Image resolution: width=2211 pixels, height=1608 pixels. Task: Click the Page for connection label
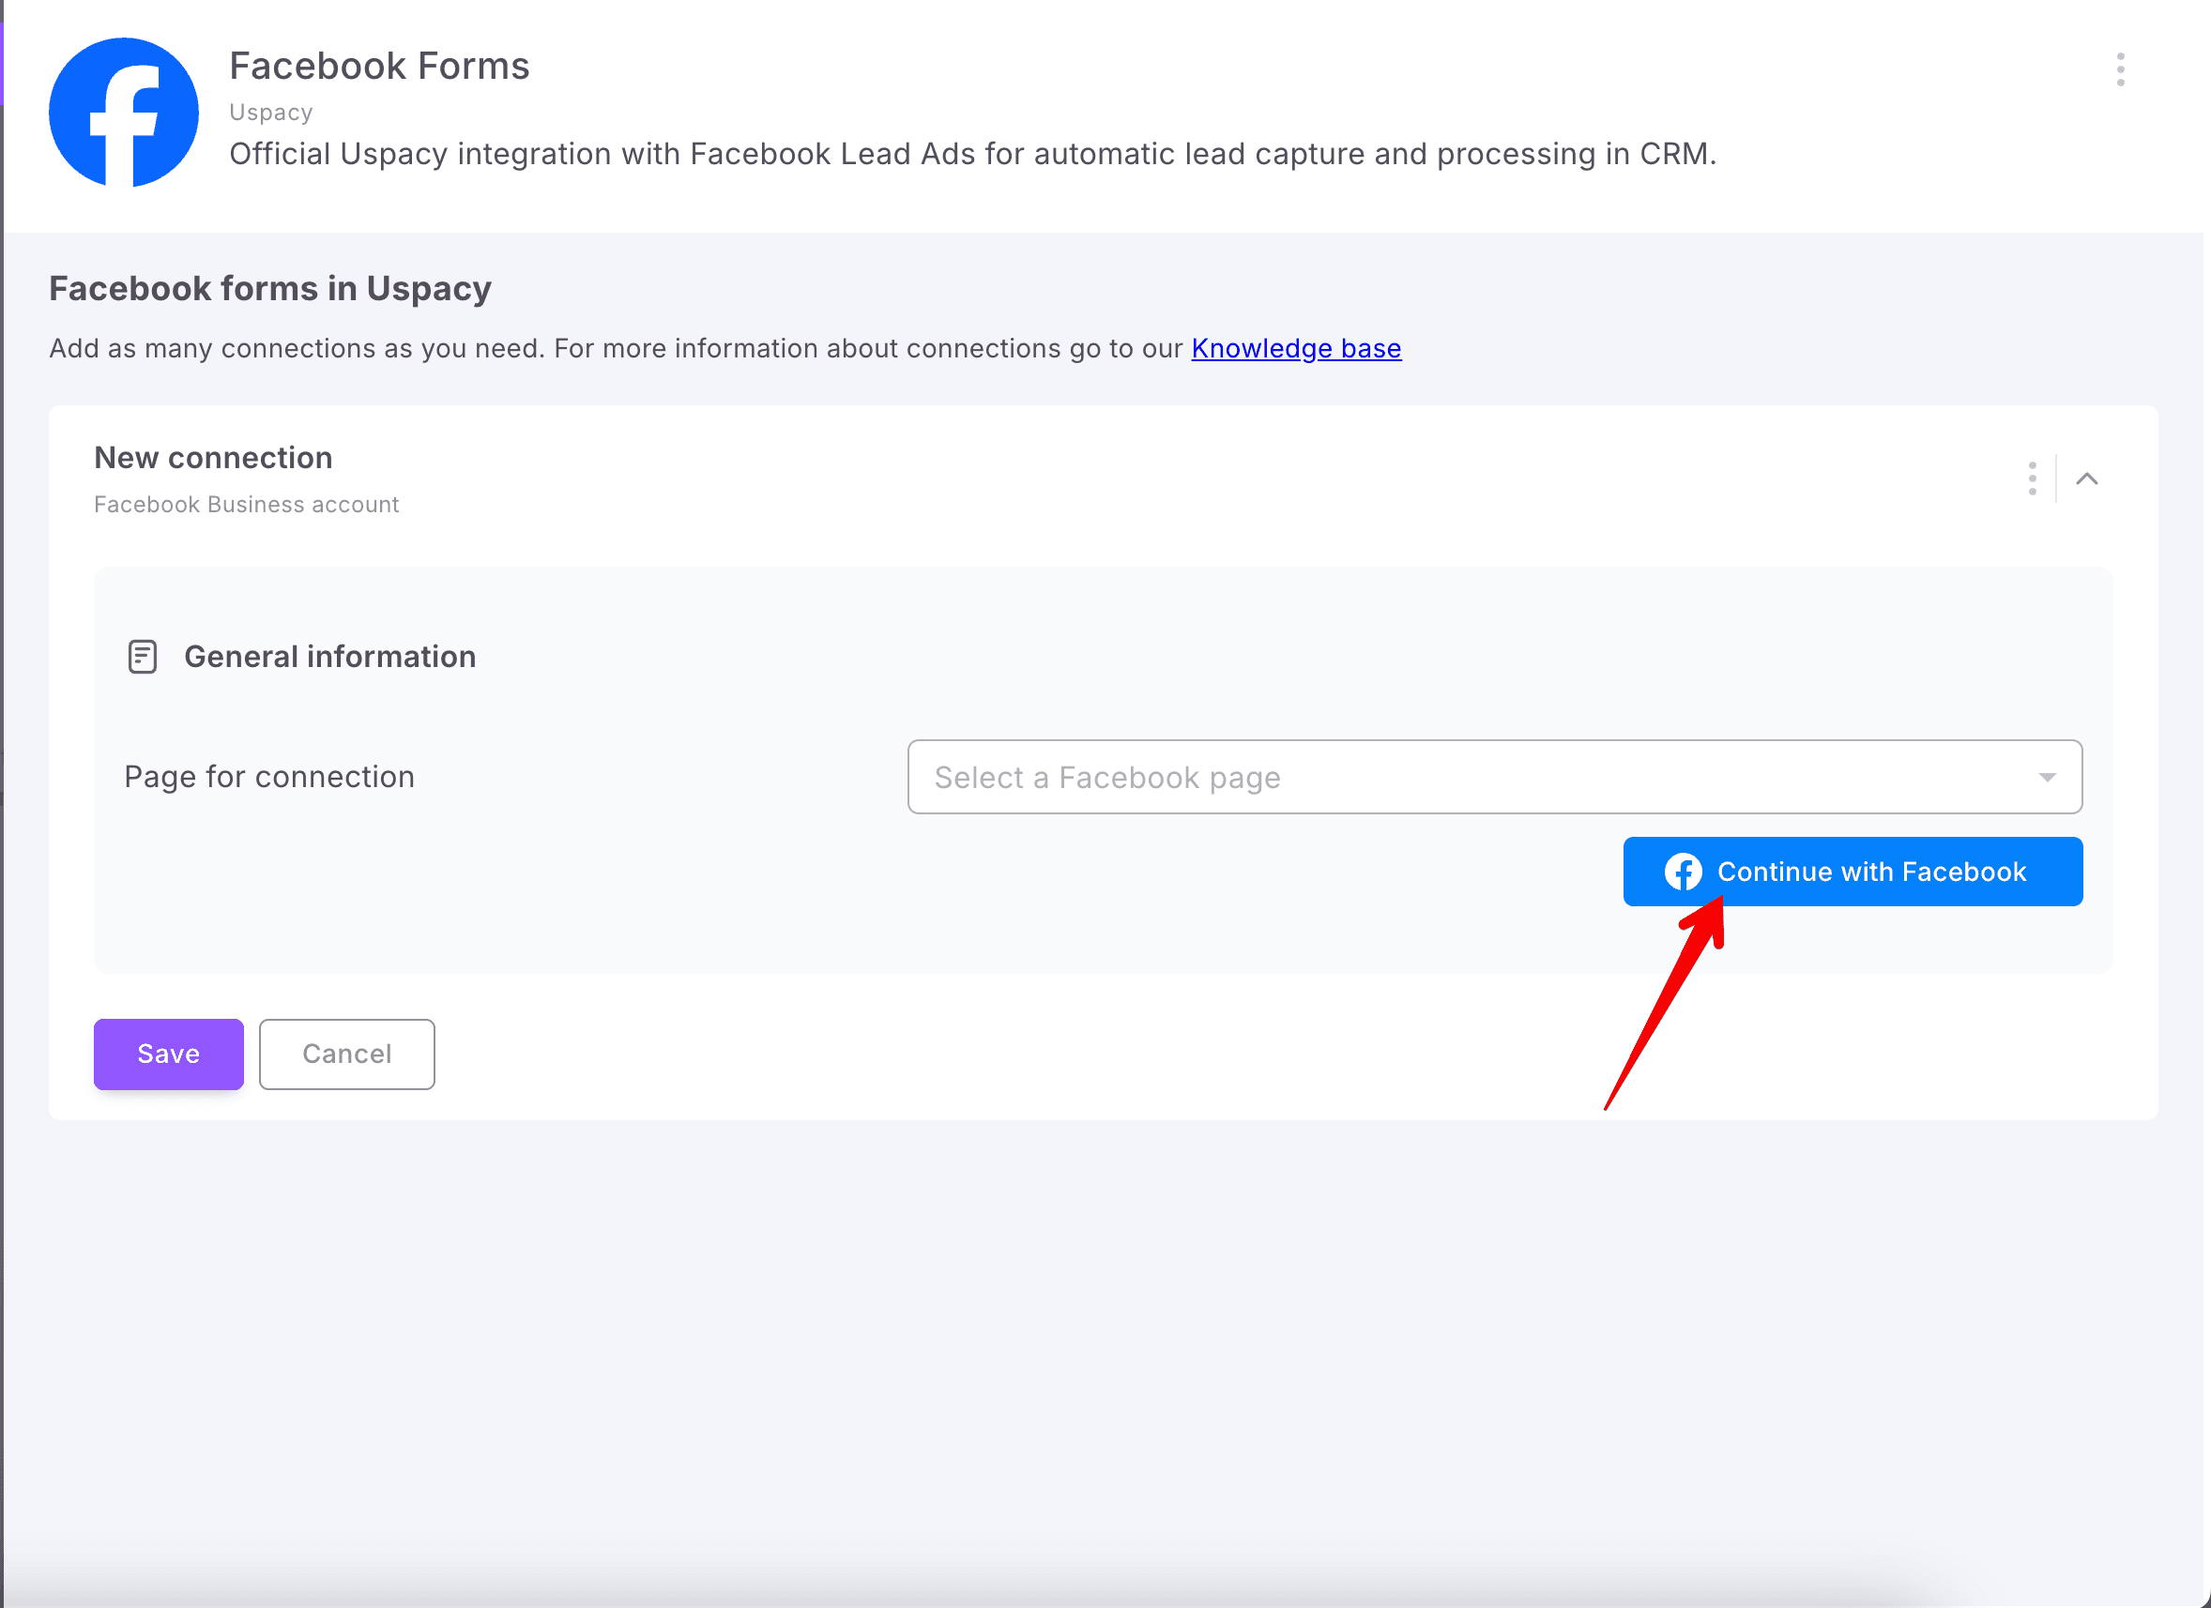click(269, 777)
